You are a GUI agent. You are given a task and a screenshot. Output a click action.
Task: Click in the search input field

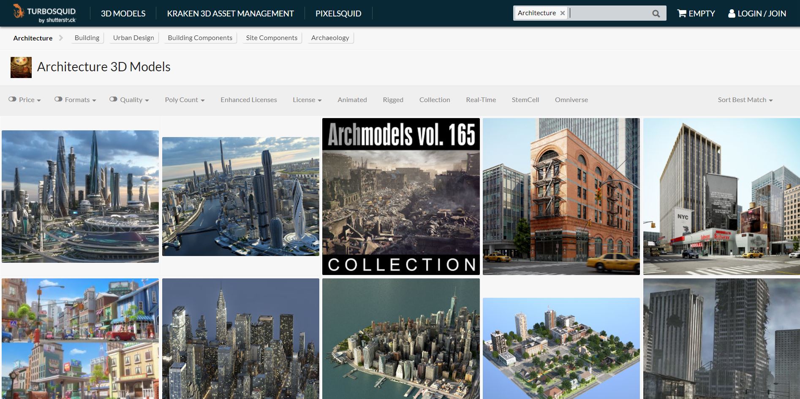click(608, 13)
